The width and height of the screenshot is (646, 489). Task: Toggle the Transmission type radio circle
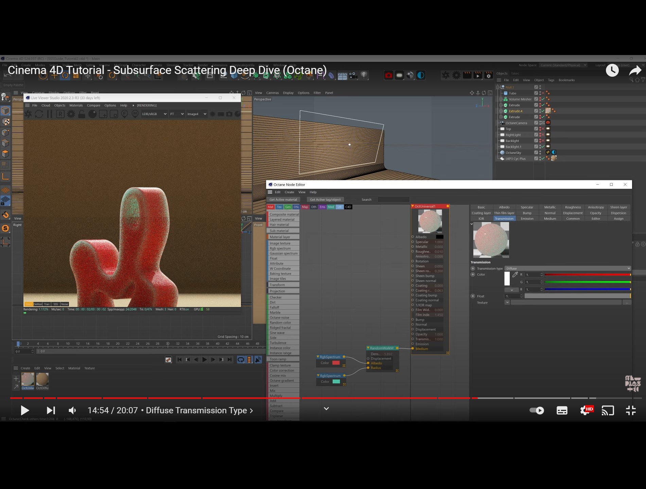coord(473,269)
